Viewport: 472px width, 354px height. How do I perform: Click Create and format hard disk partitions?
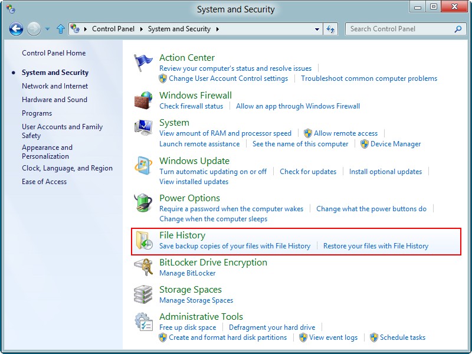228,337
